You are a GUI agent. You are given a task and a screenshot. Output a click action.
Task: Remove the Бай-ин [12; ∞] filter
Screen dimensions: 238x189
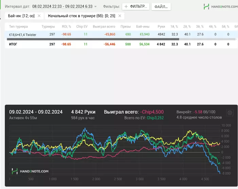(39, 16)
